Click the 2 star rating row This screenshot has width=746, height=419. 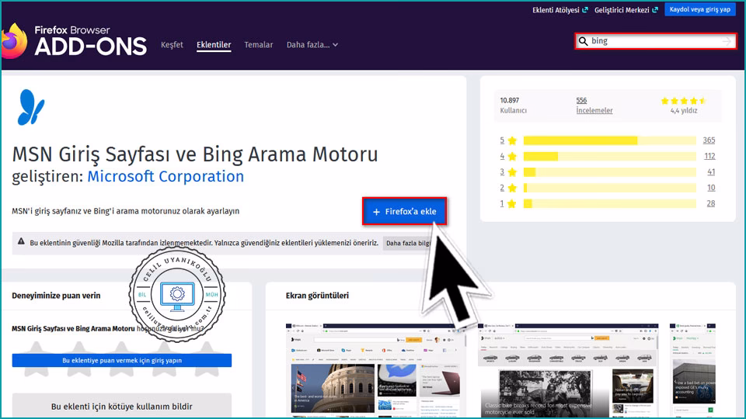(607, 188)
